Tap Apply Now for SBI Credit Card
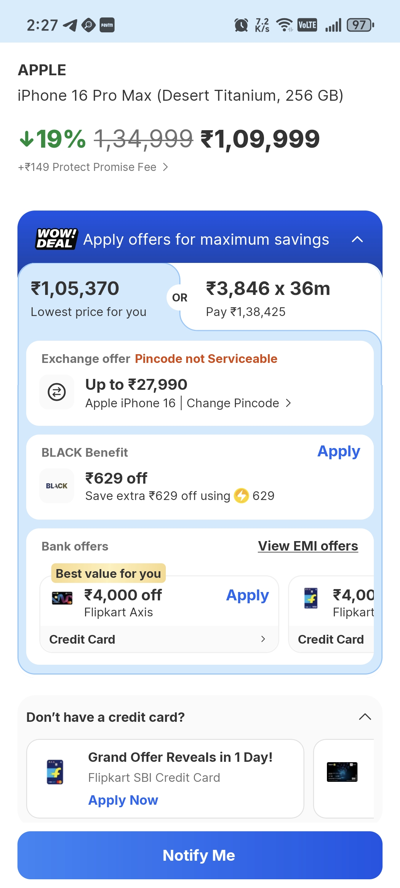400x888 pixels. pos(123,800)
